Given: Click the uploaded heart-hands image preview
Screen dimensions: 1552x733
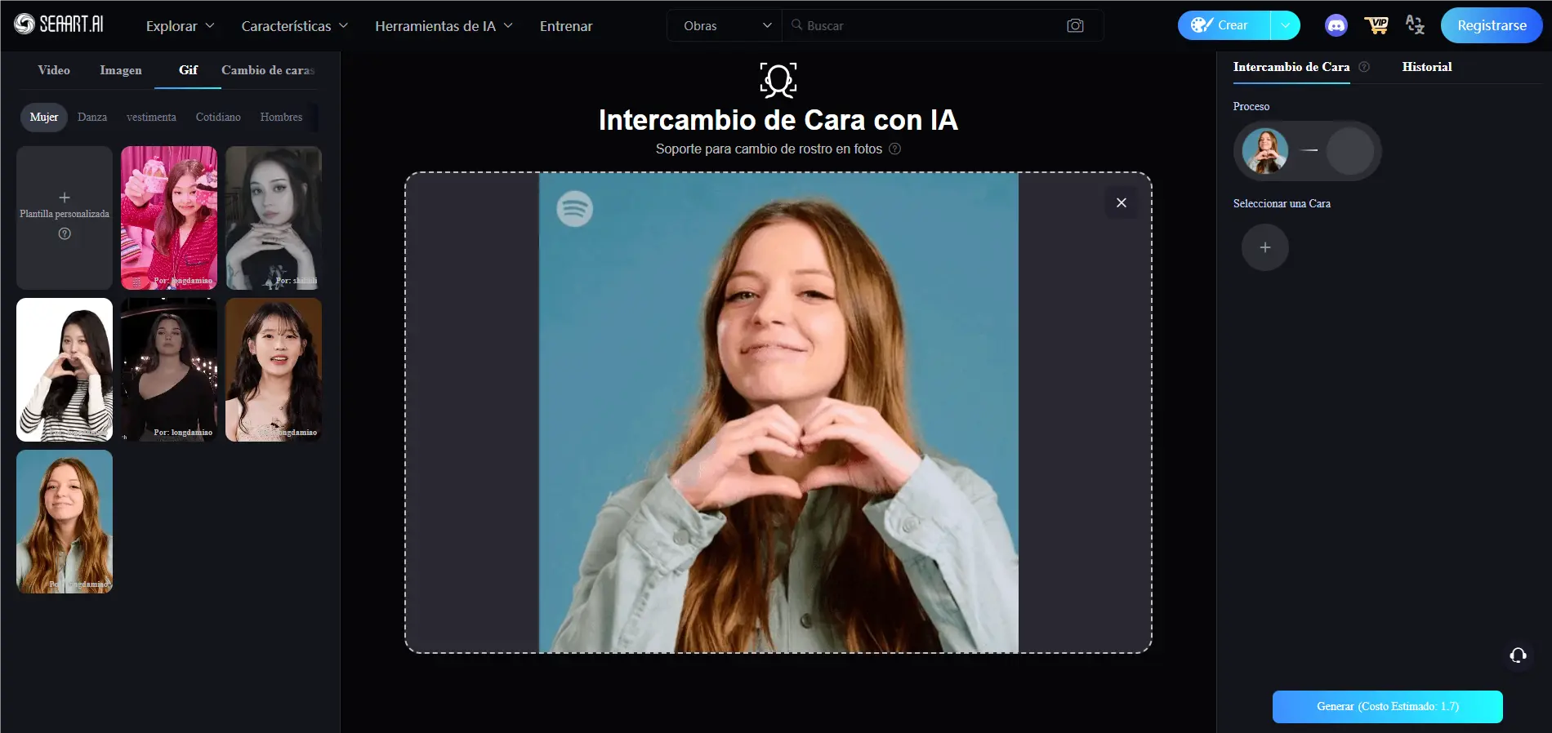Looking at the screenshot, I should tap(778, 412).
